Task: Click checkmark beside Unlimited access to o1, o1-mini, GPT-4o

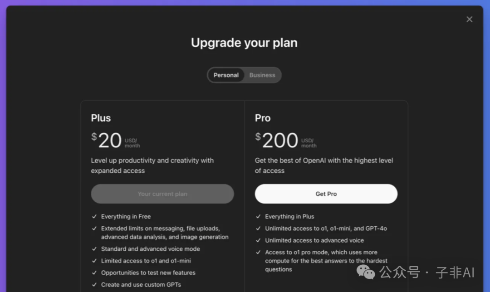Action: tap(258, 229)
